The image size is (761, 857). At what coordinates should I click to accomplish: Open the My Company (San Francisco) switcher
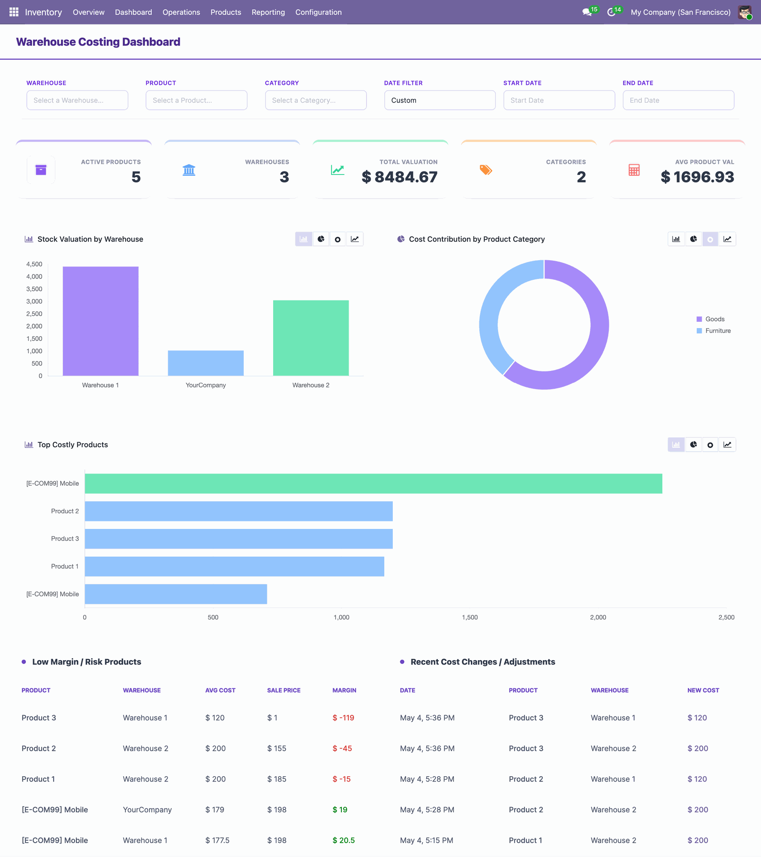[681, 12]
